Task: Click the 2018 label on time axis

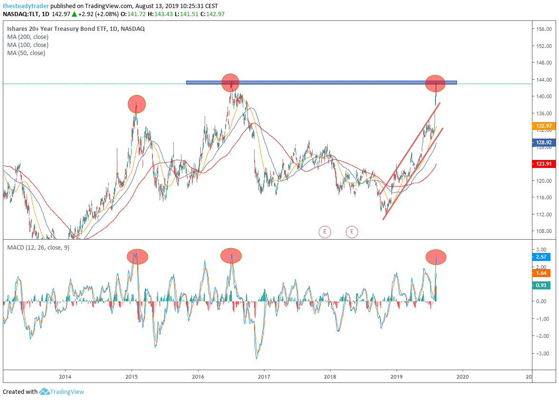Action: coord(330,377)
